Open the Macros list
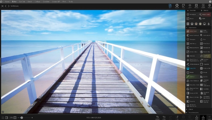Image resolution: width=212 pixels, height=120 pixels. click(x=205, y=10)
